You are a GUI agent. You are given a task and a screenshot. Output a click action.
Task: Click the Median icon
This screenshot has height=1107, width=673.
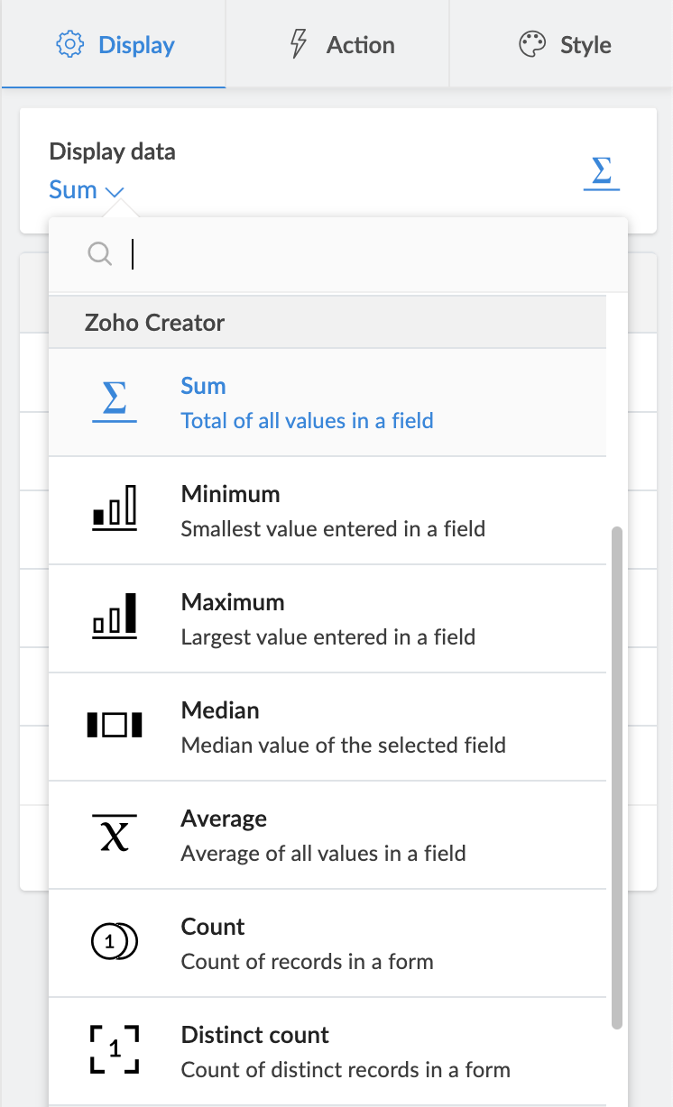pyautogui.click(x=115, y=726)
